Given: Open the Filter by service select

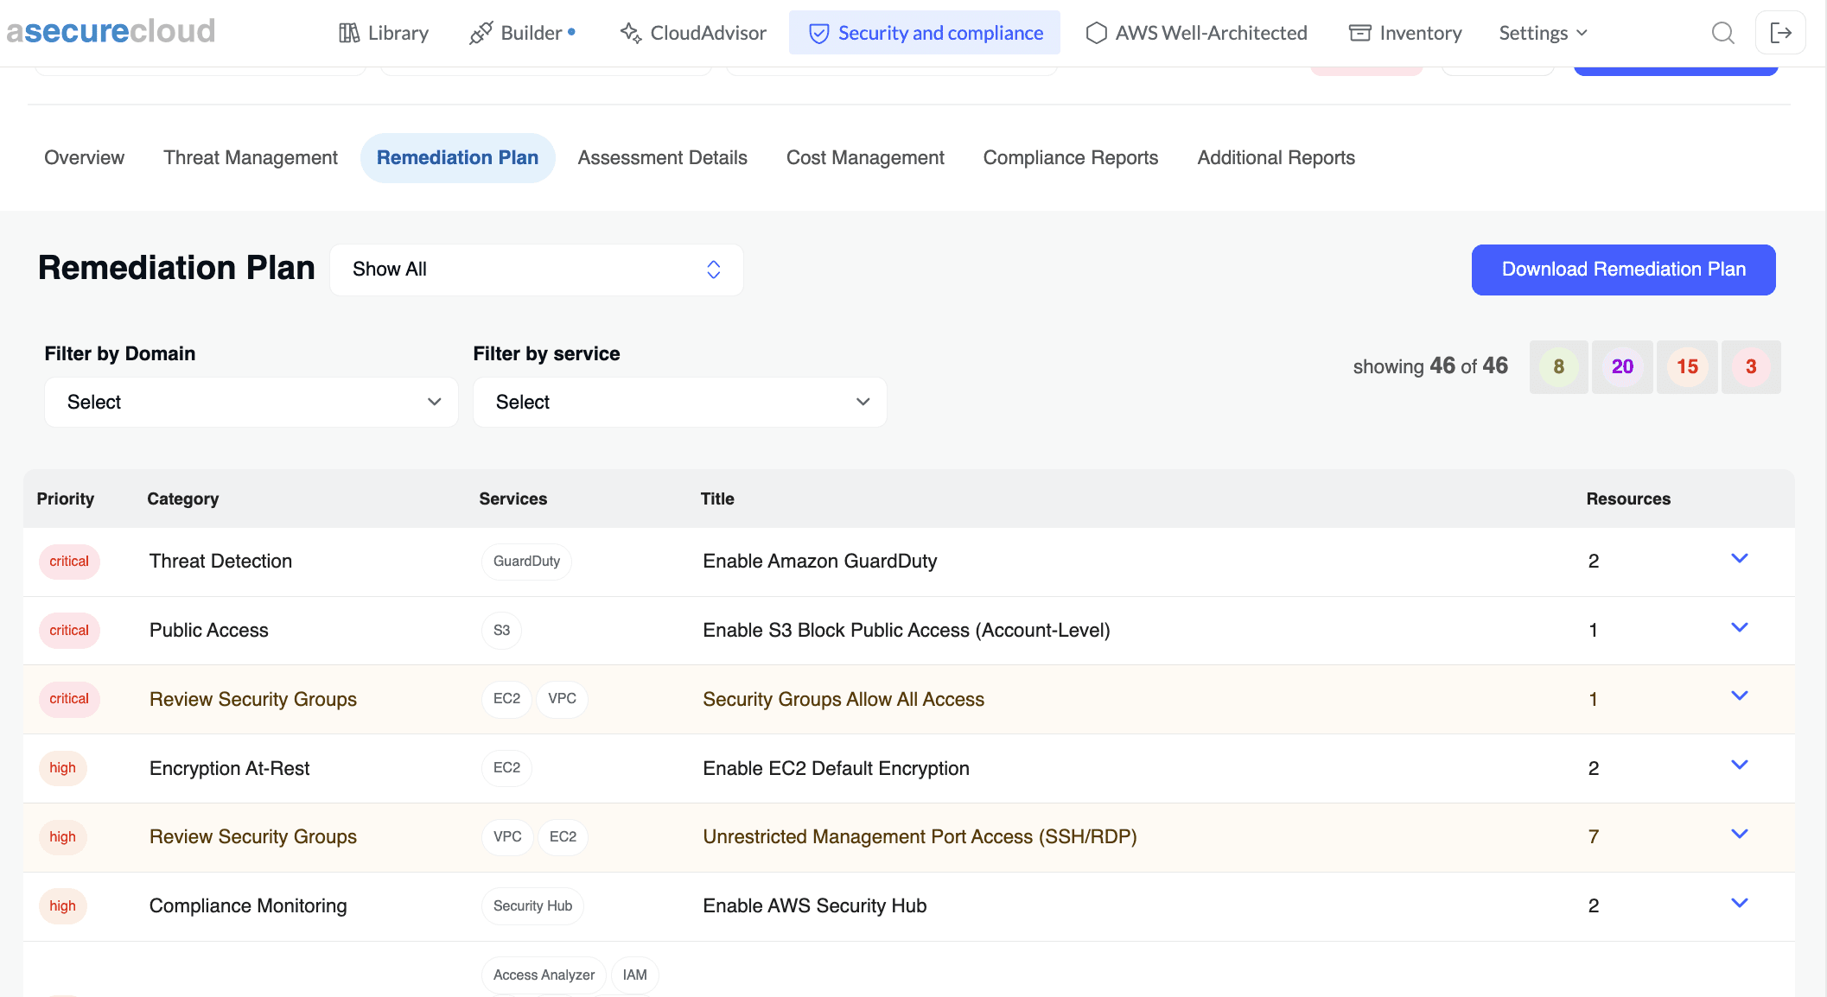Looking at the screenshot, I should 680,402.
